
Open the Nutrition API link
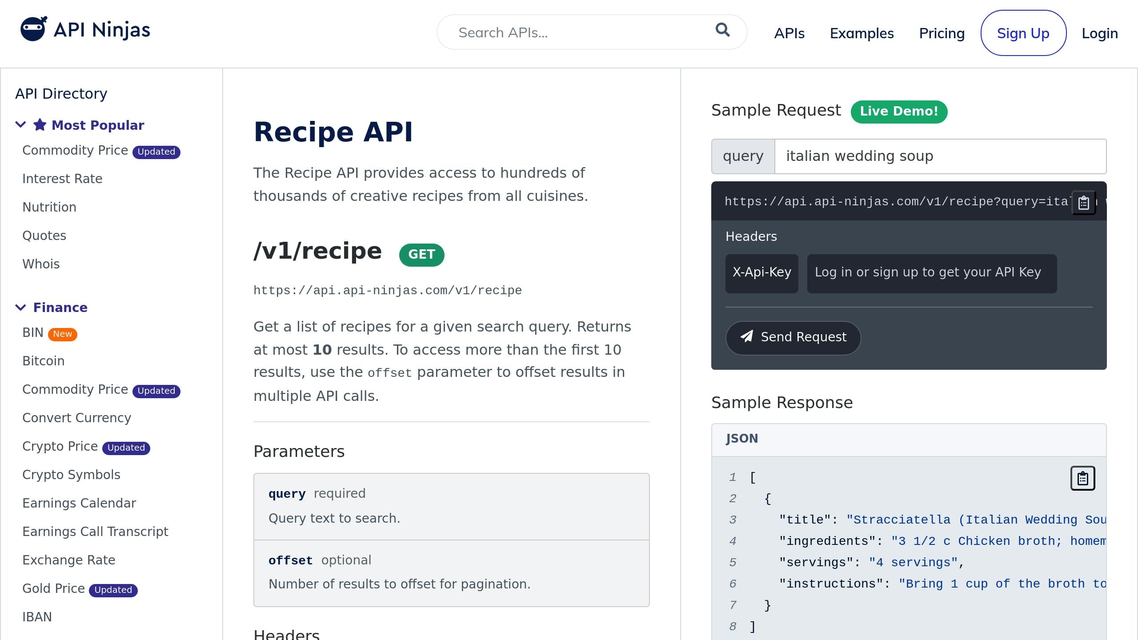click(x=49, y=207)
